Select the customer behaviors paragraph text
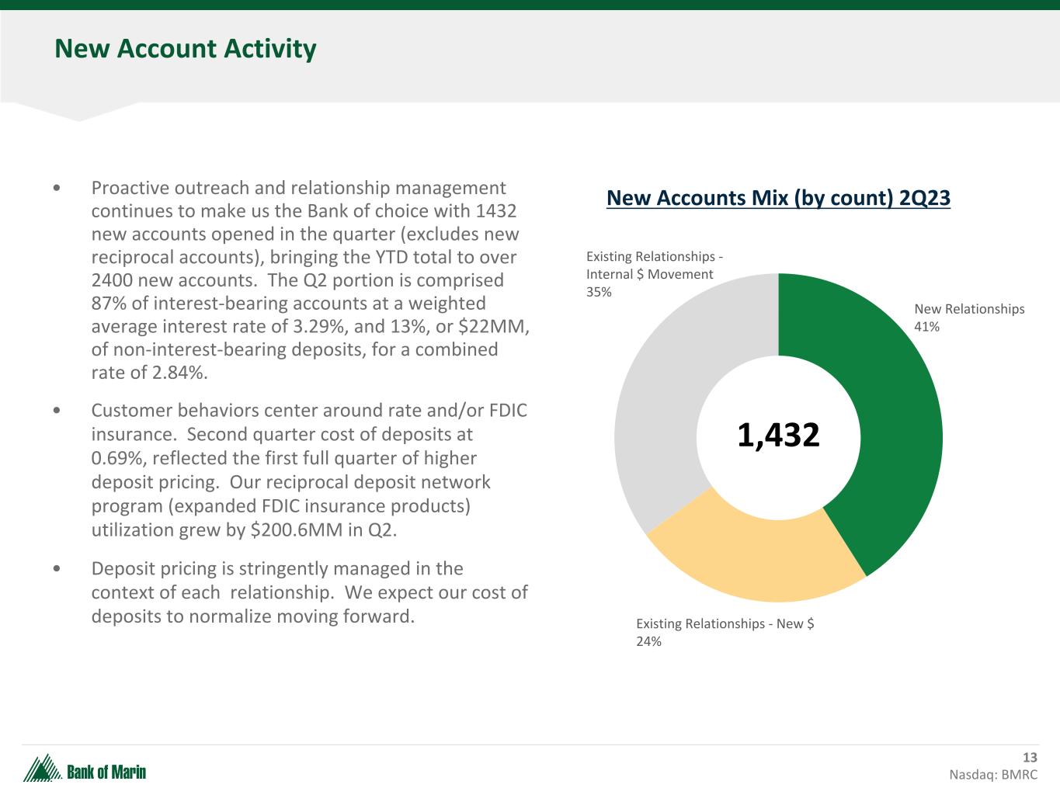 (309, 470)
